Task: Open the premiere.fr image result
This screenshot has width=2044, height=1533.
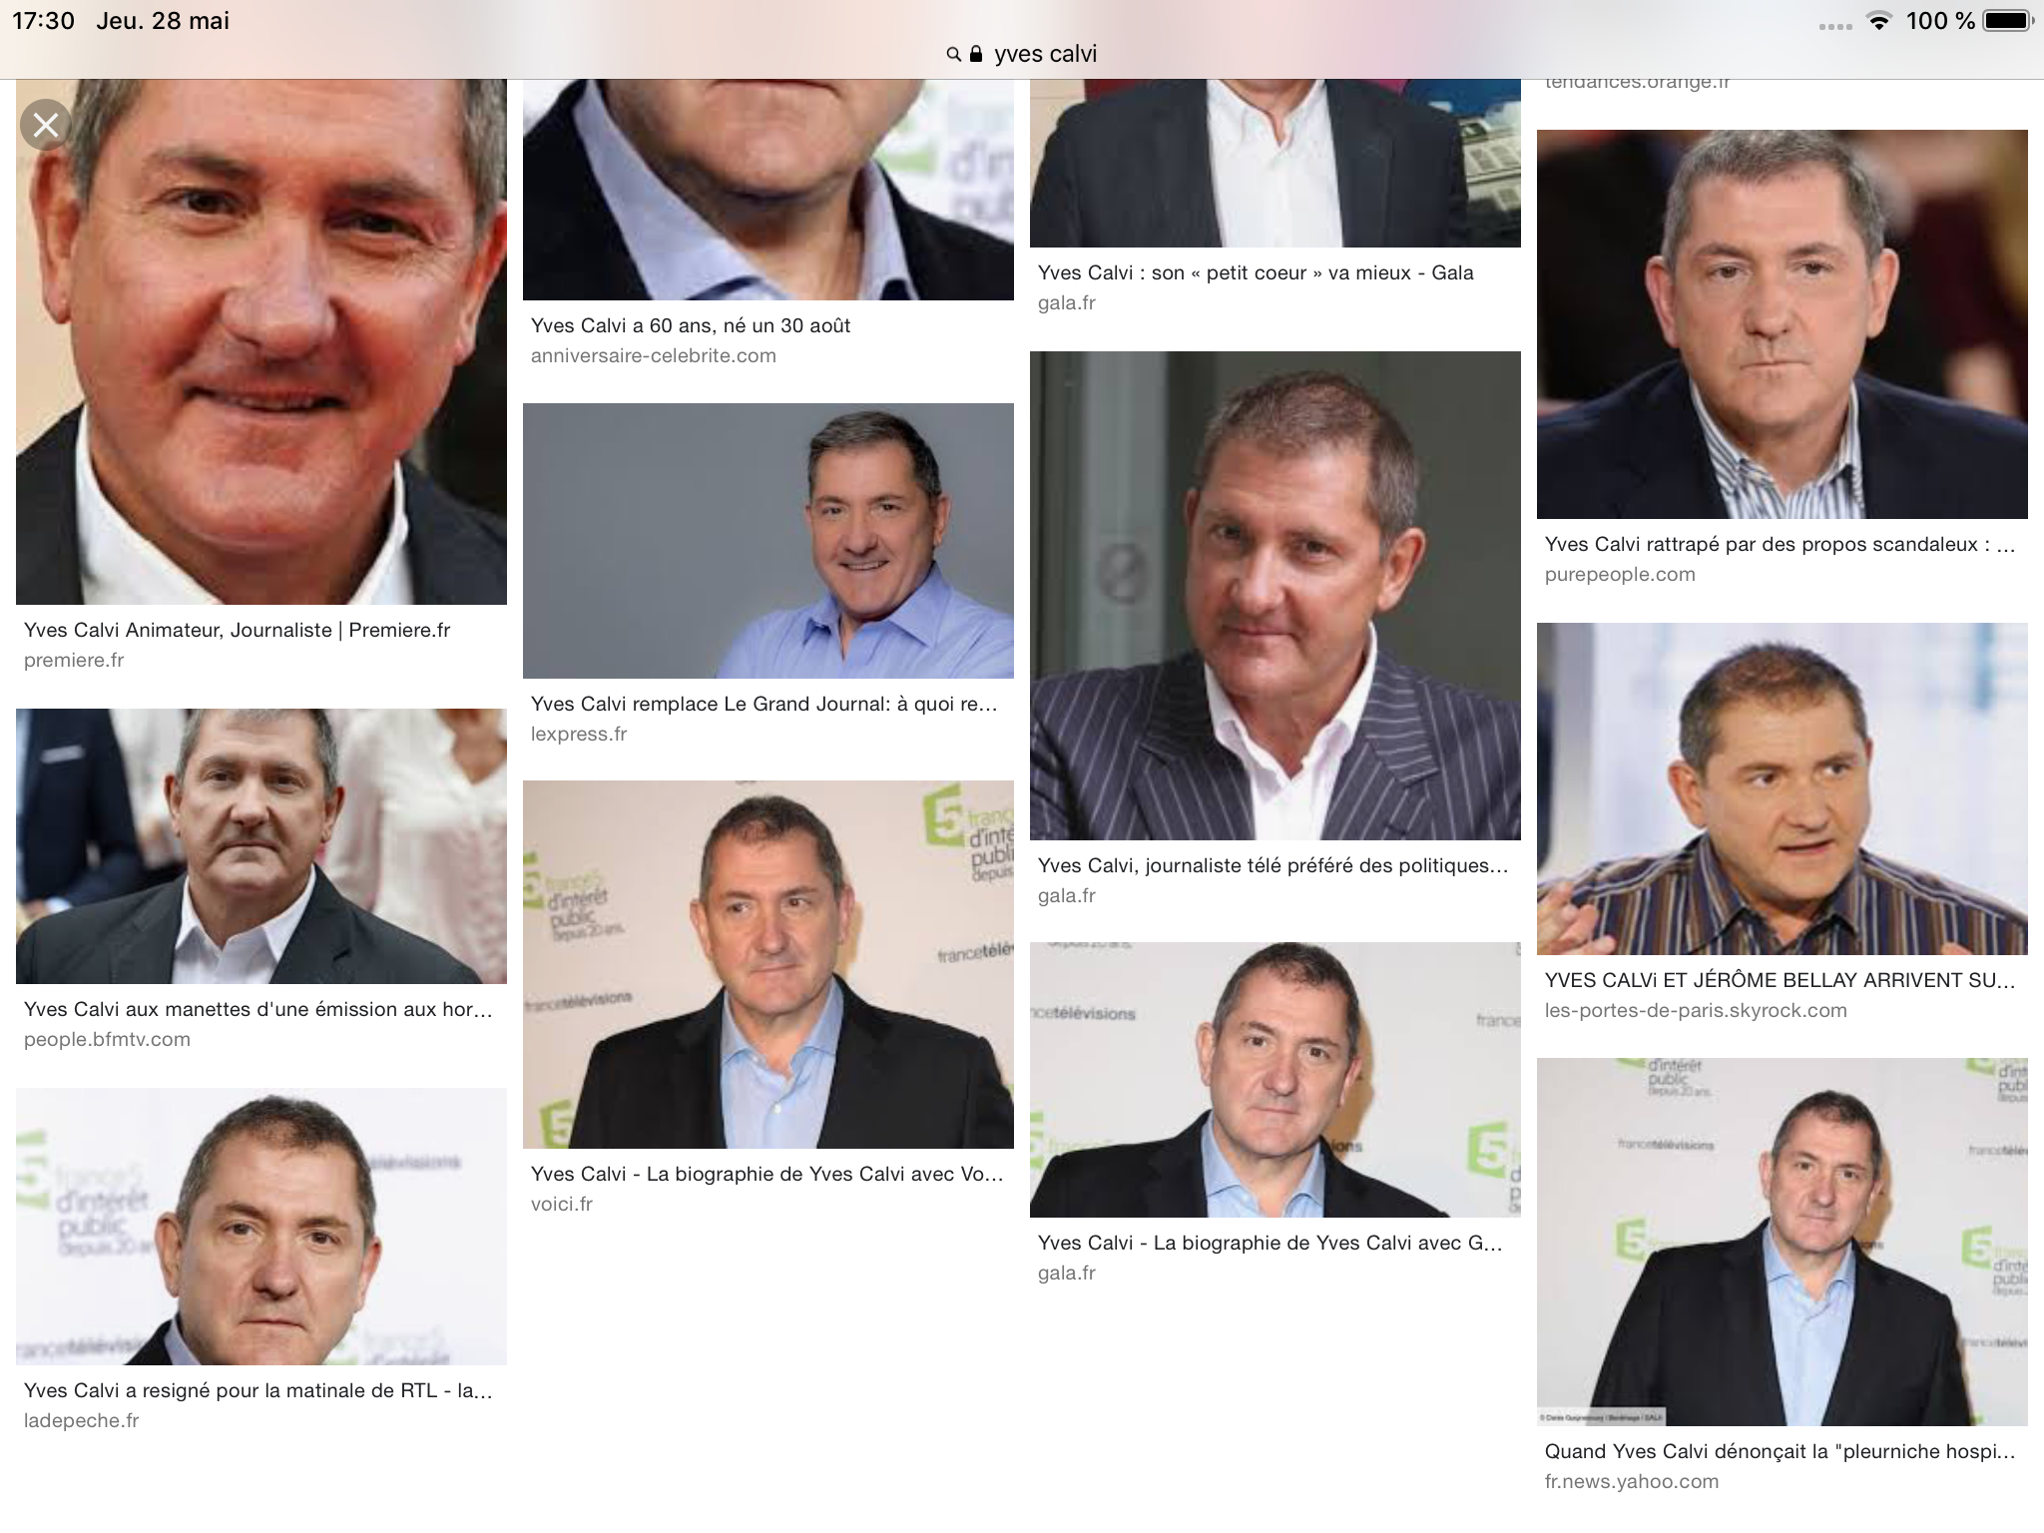Action: coord(261,341)
